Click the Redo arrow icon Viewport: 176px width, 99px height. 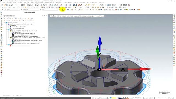pos(18,5)
